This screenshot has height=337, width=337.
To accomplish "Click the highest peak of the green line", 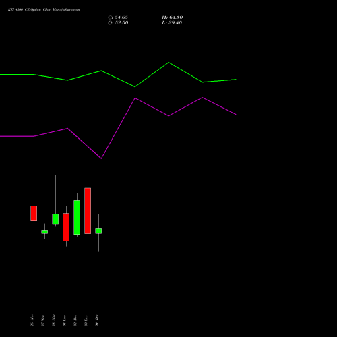I will coord(168,63).
